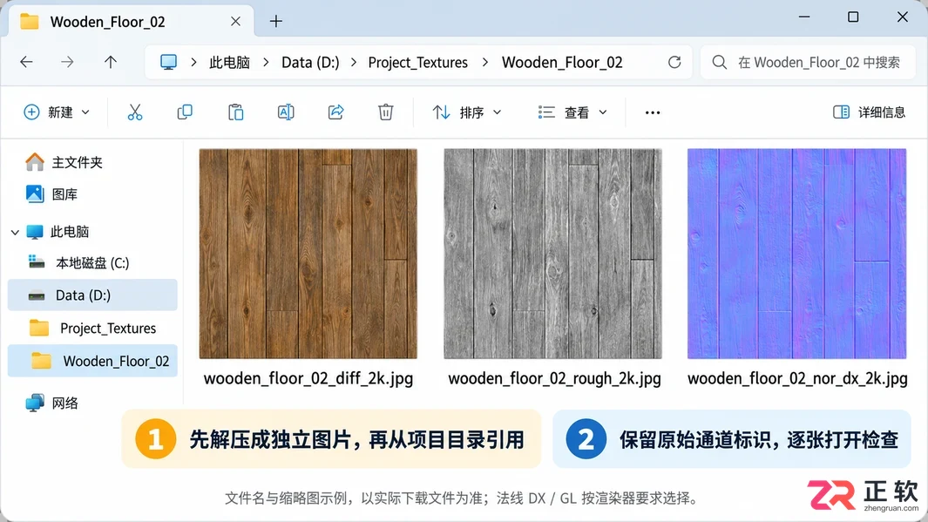Select Data (D:) in the sidebar
Screen dimensions: 928x522
[92, 295]
